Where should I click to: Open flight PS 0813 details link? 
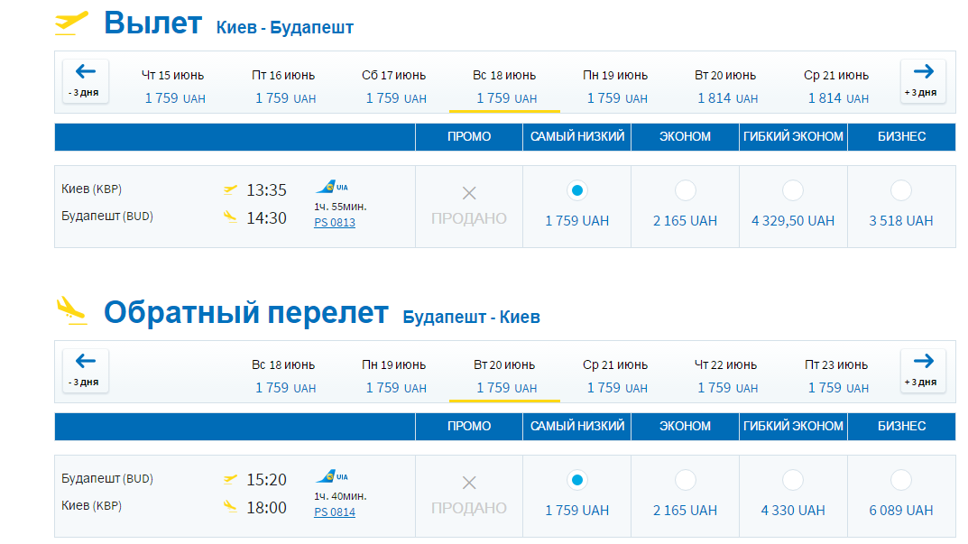click(x=335, y=222)
